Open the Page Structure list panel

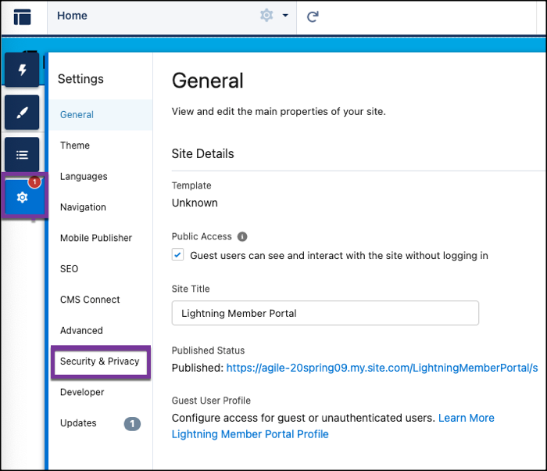[22, 154]
